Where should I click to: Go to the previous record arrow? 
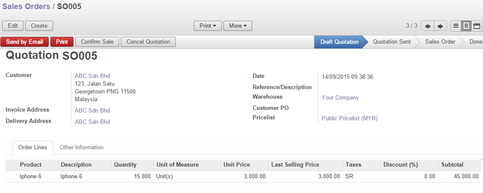[x=428, y=26]
